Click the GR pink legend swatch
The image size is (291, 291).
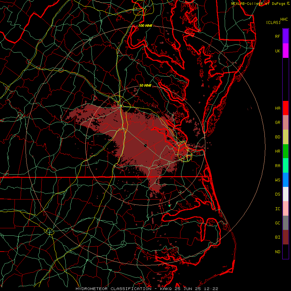pyautogui.click(x=286, y=123)
